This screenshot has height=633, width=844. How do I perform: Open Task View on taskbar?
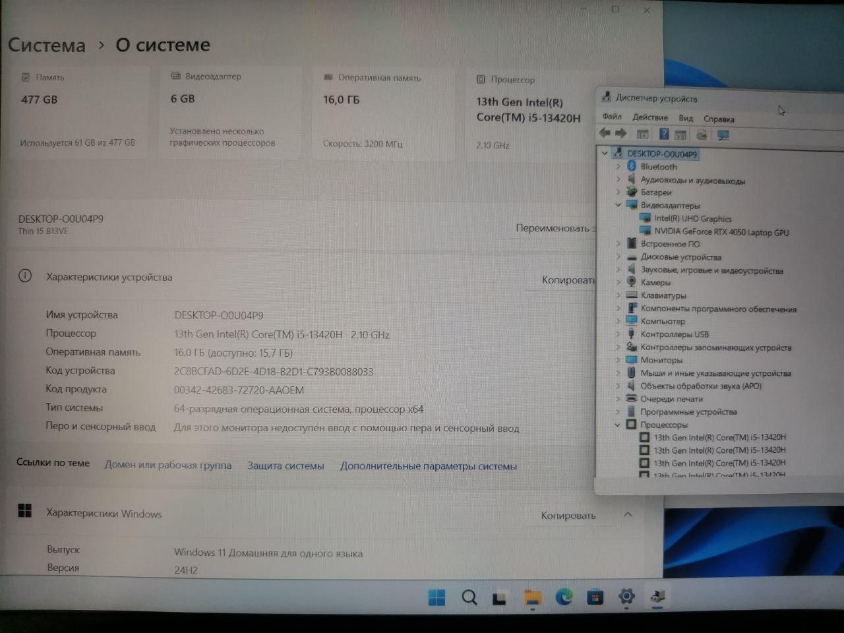500,598
